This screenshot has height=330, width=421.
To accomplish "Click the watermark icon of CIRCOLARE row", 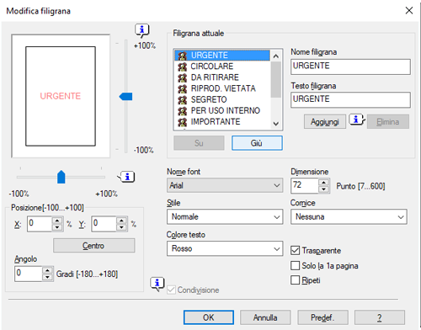I will click(183, 67).
